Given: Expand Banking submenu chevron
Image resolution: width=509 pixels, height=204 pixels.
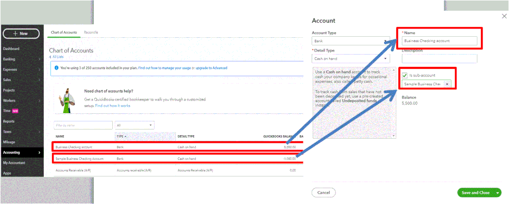Looking at the screenshot, I should [39, 59].
